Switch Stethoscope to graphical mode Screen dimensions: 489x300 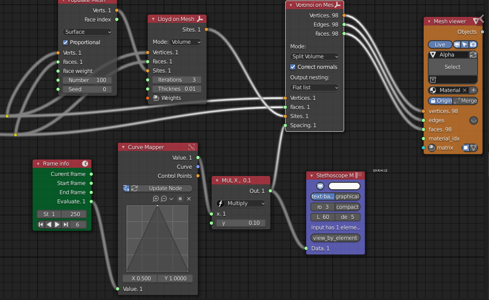(348, 197)
